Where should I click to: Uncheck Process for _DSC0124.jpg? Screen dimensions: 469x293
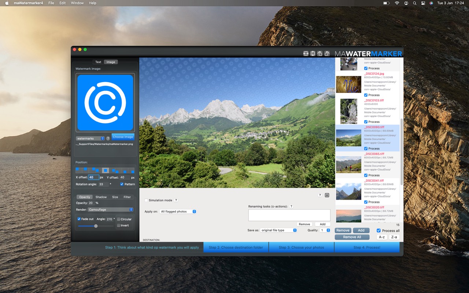(366, 95)
